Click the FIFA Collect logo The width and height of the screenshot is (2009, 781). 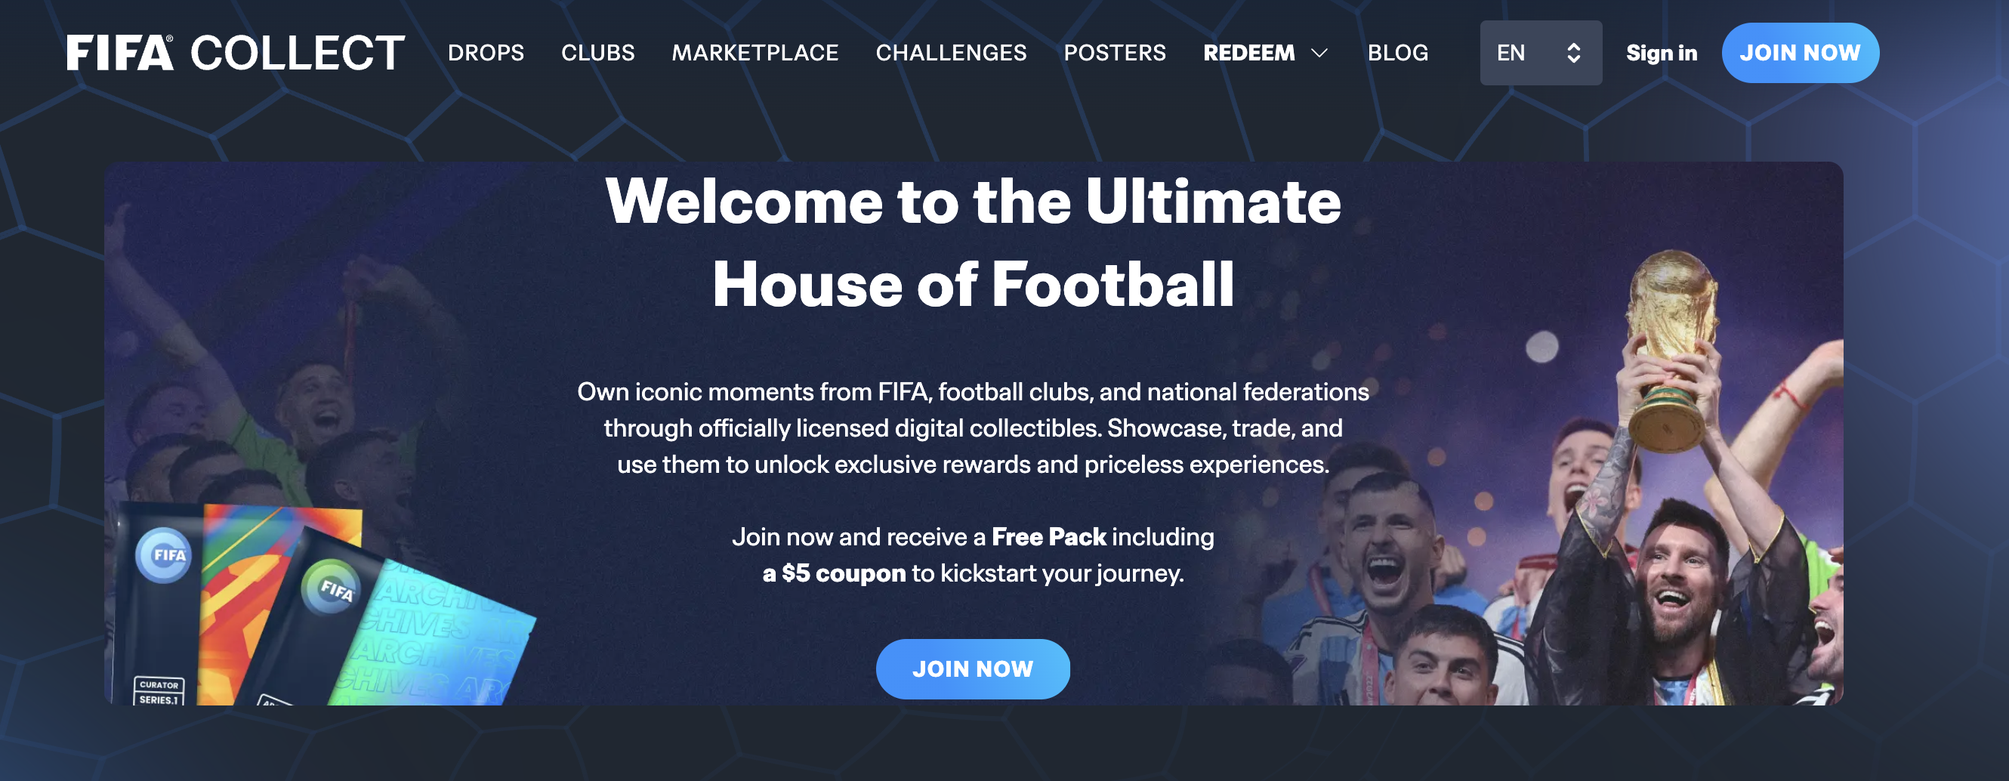tap(236, 53)
